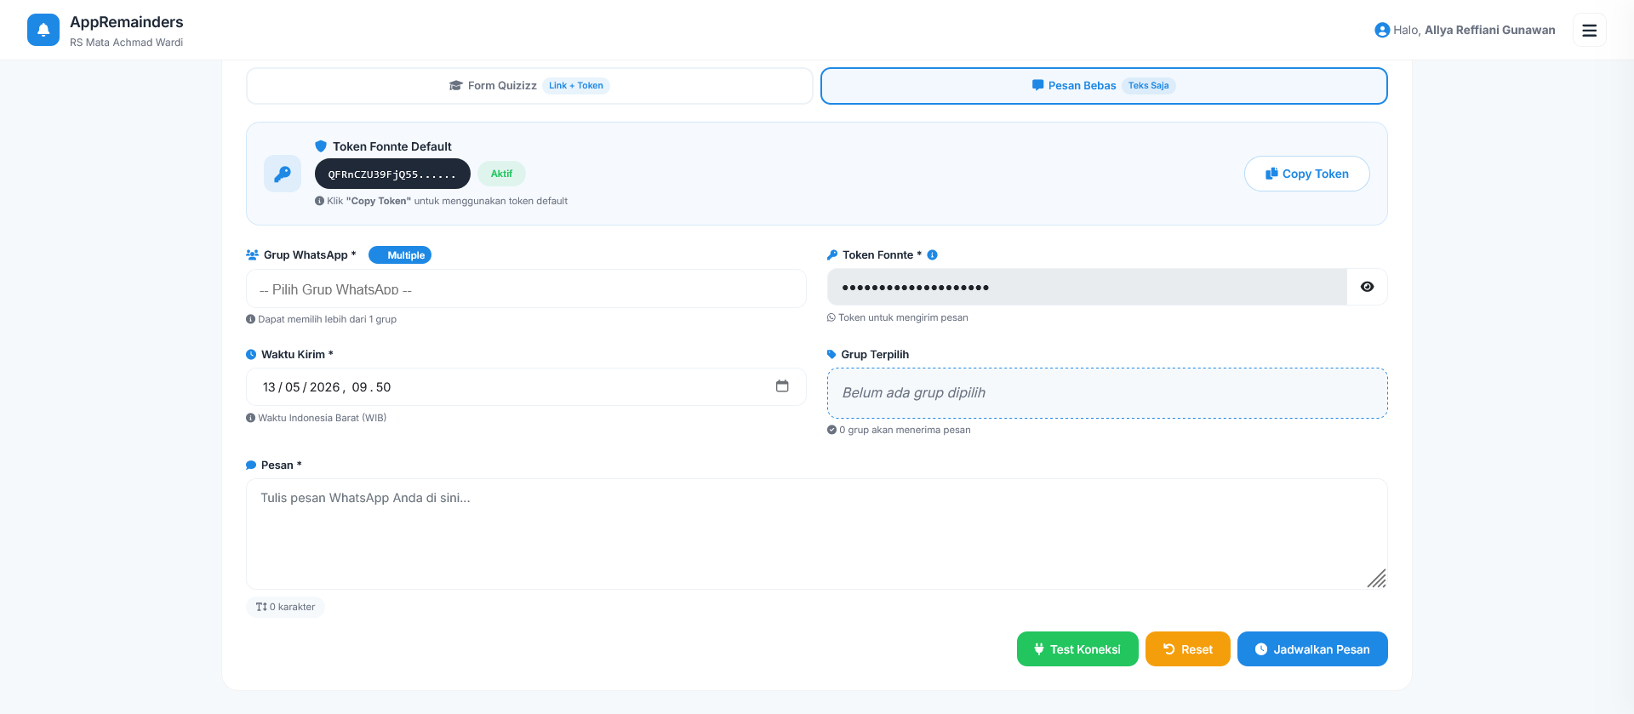The width and height of the screenshot is (1634, 714).
Task: Click the Teks Saja badge
Action: click(x=1149, y=86)
